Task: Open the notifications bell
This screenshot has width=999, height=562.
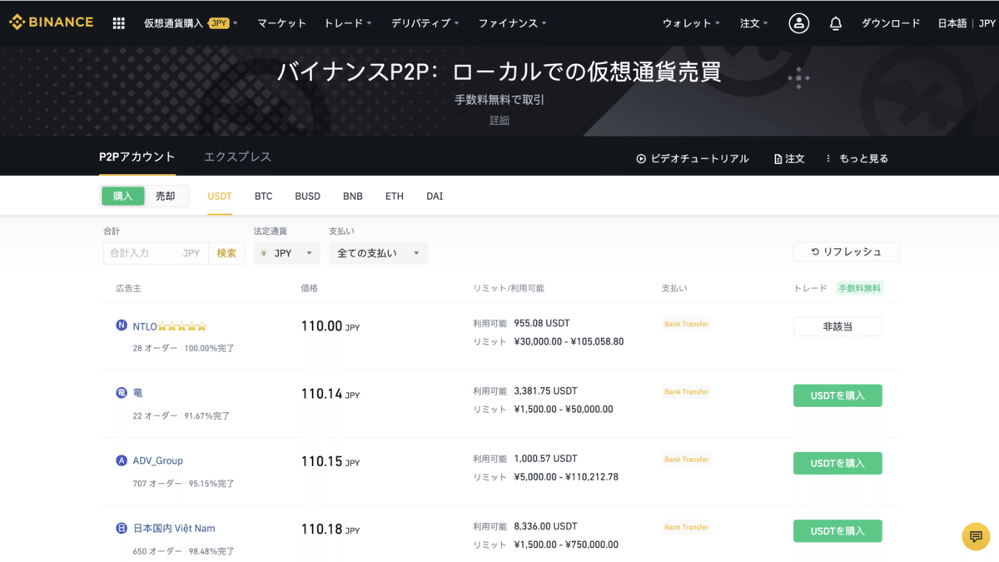Action: click(x=835, y=22)
